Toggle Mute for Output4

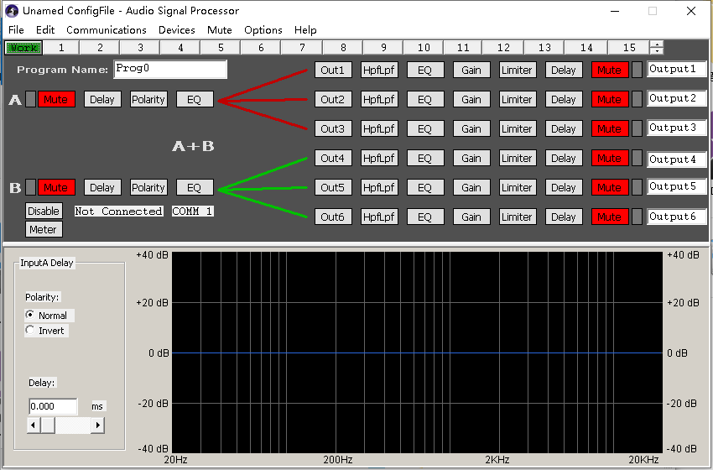(609, 159)
